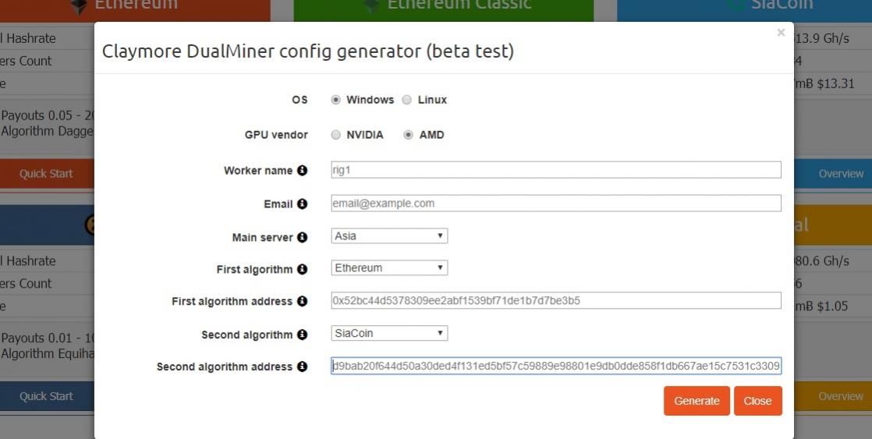Image resolution: width=872 pixels, height=439 pixels.
Task: Click into the Email input field
Action: pyautogui.click(x=556, y=204)
